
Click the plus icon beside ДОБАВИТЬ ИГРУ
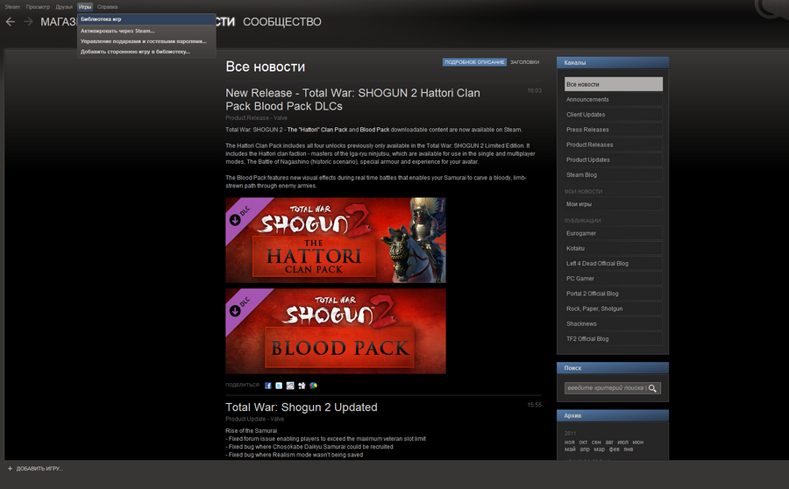10,468
